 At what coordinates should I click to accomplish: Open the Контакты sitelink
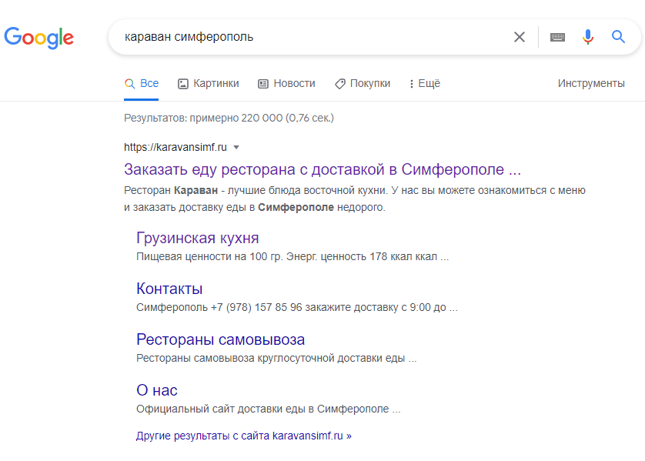point(169,289)
